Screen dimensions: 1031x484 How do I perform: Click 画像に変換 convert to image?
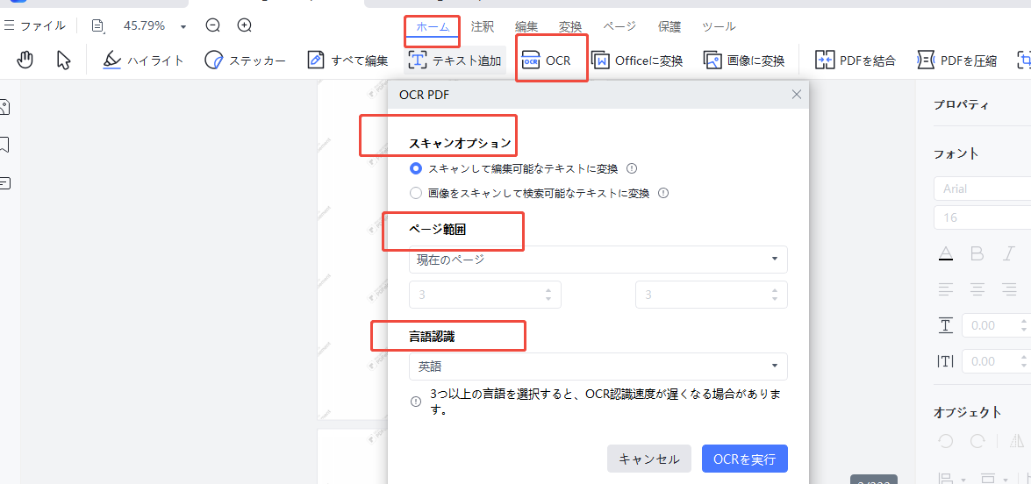coord(744,61)
